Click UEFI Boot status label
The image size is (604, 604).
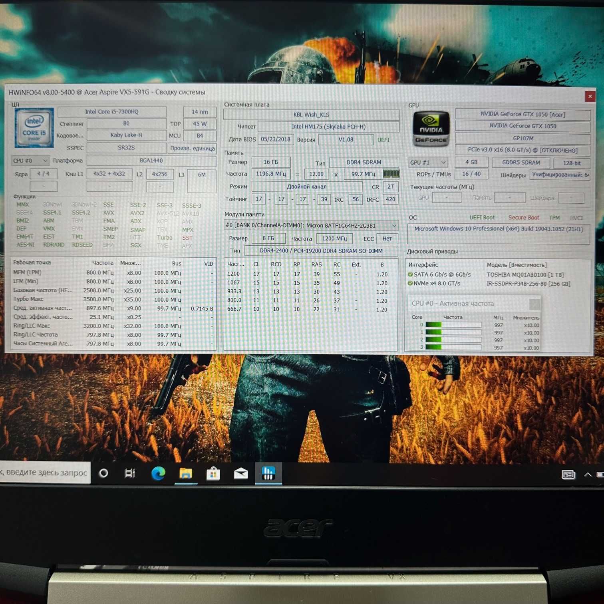[482, 218]
